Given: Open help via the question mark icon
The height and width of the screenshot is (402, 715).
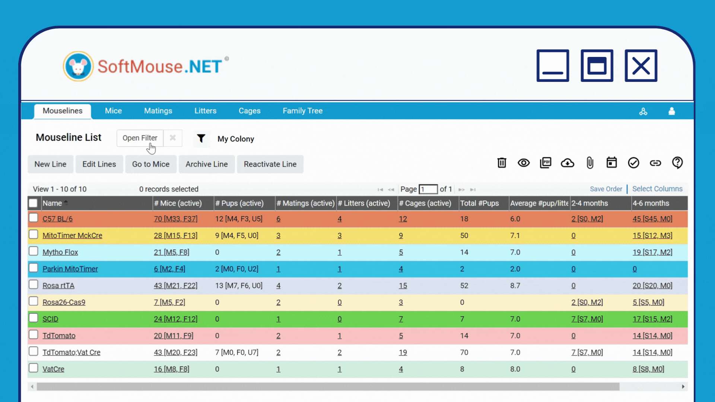Looking at the screenshot, I should 677,163.
